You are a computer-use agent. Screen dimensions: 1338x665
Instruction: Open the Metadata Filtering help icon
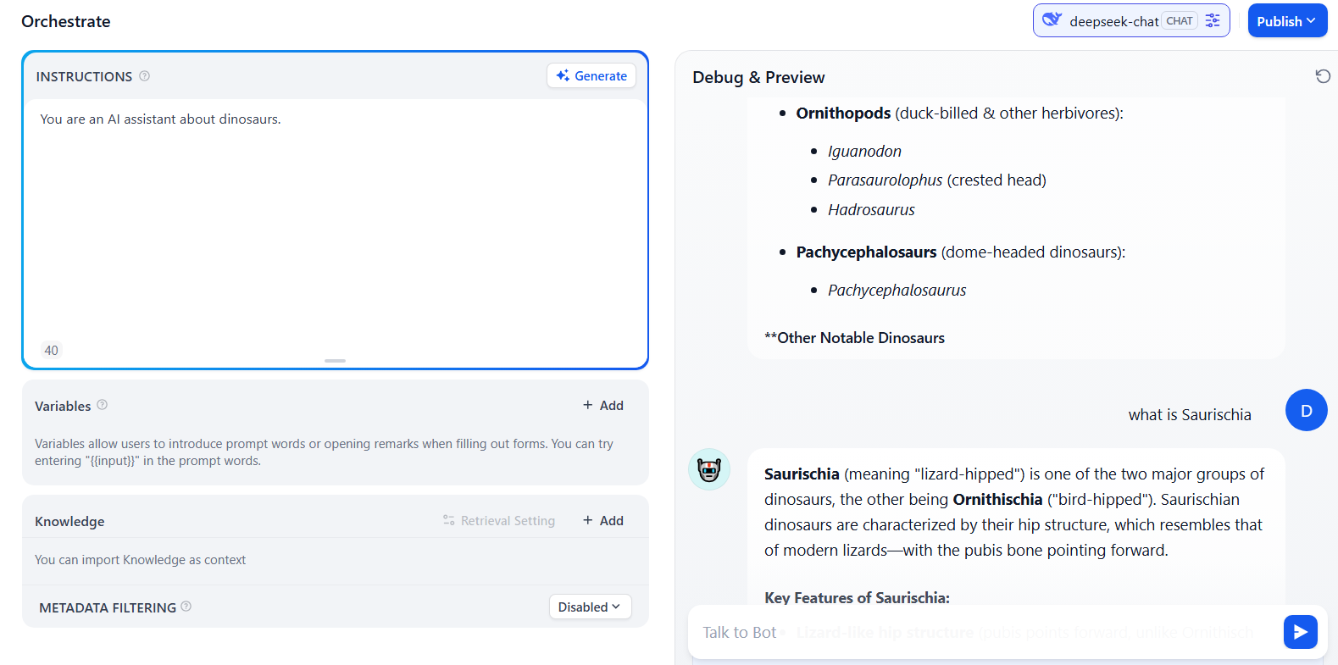(186, 607)
